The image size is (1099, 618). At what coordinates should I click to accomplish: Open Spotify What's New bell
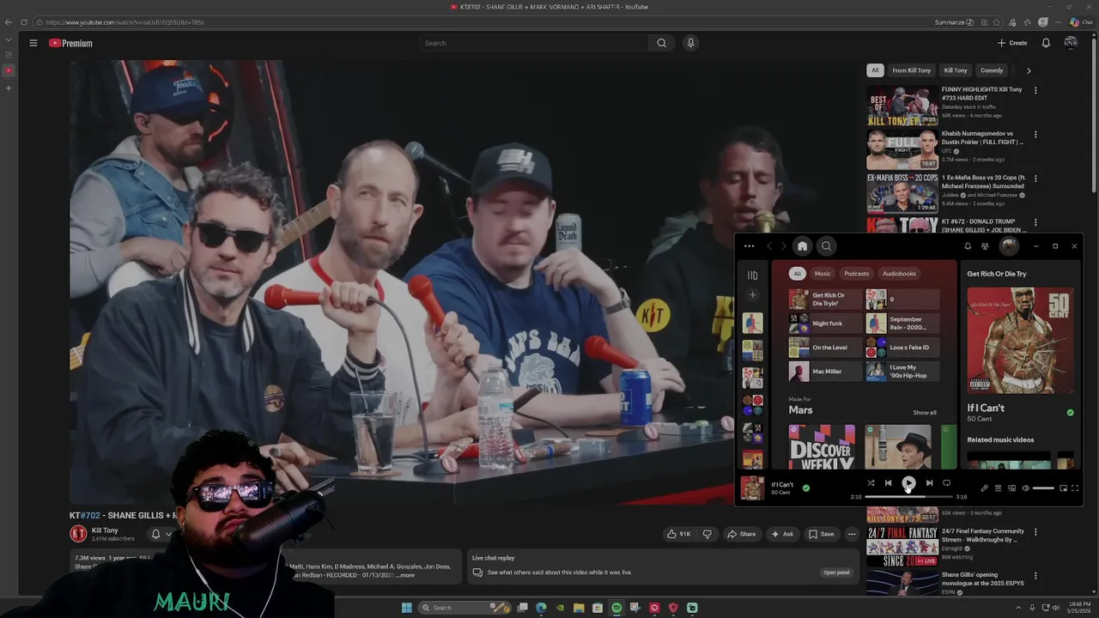pyautogui.click(x=968, y=246)
